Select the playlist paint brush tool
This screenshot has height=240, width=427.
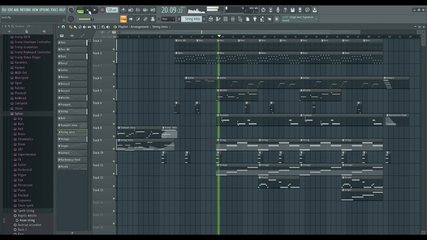coord(75,27)
